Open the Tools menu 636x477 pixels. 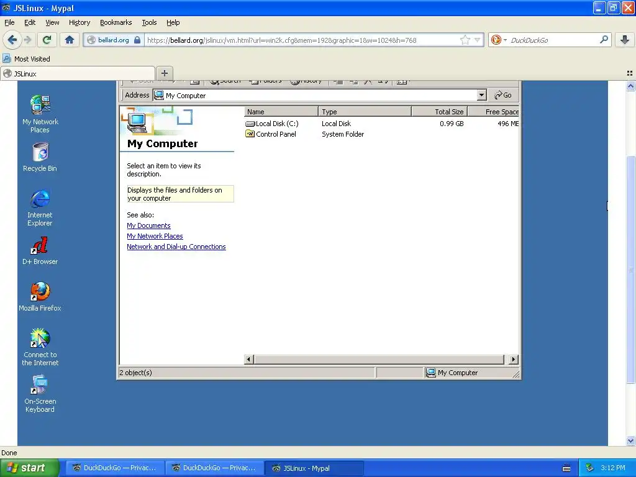coord(149,22)
